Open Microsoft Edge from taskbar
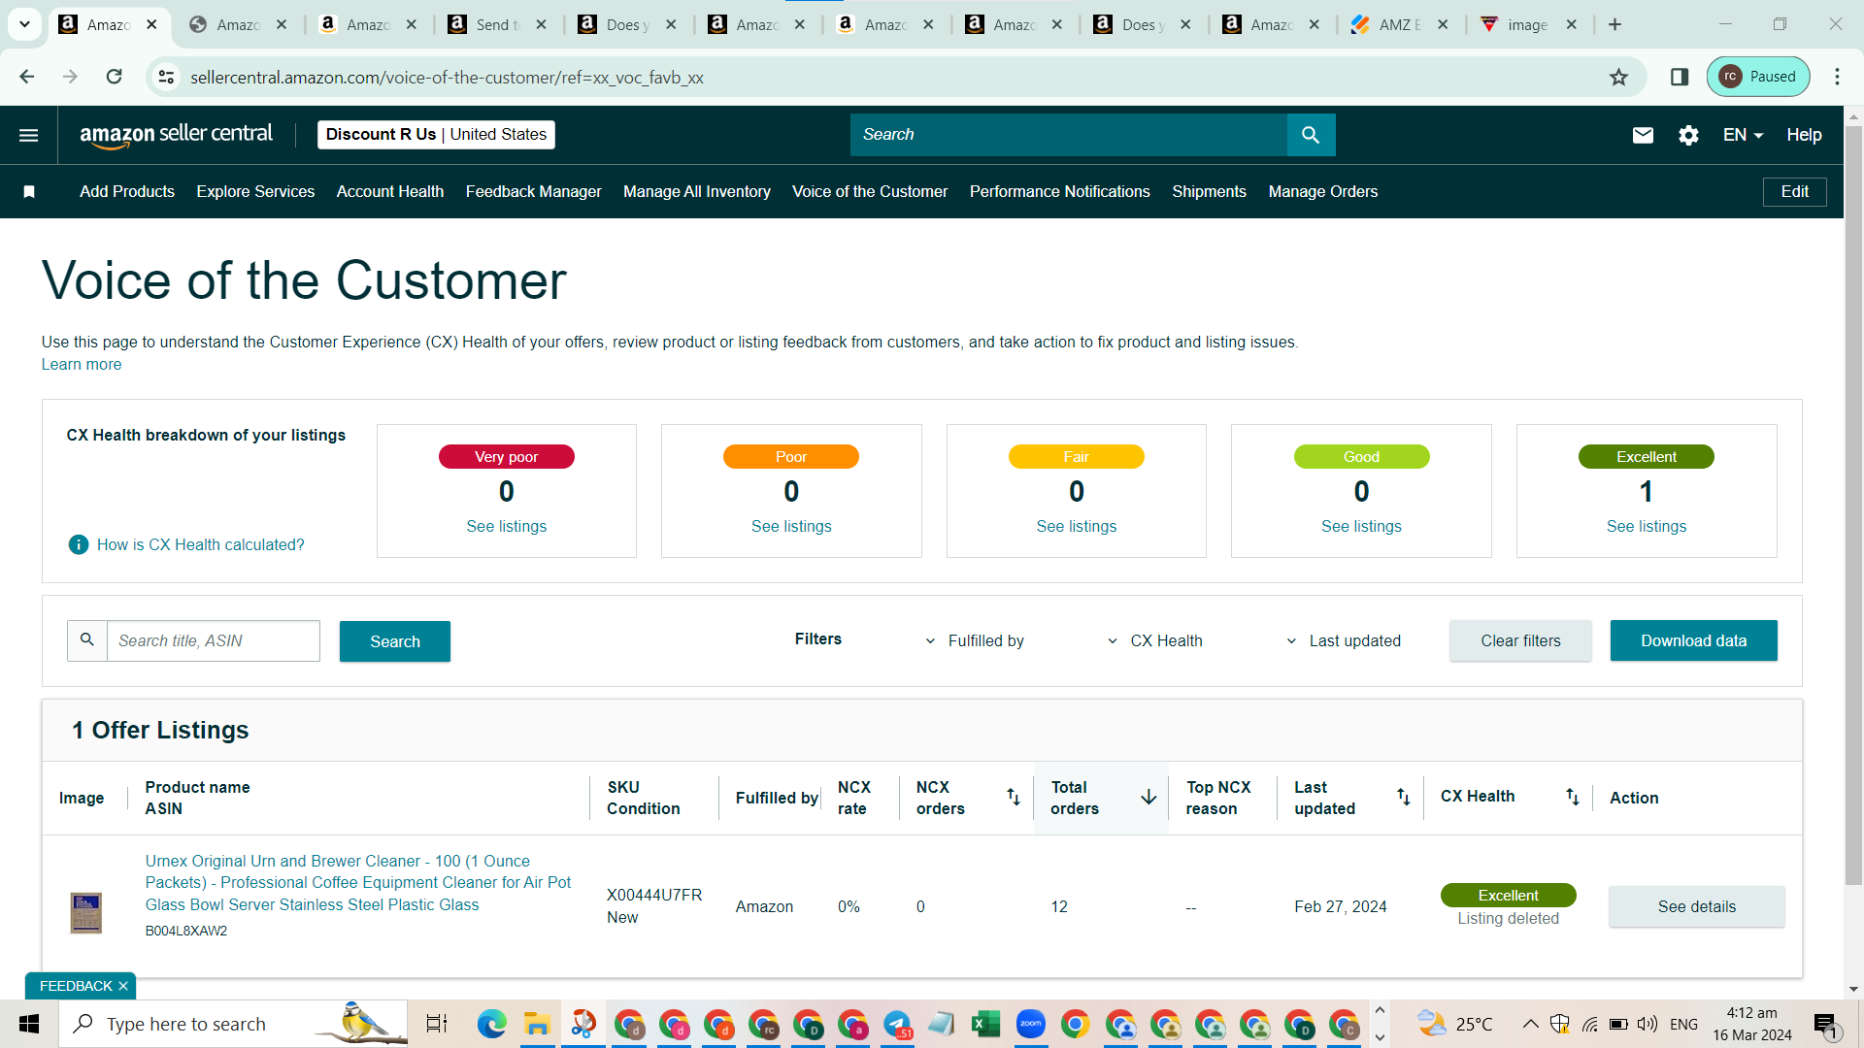The width and height of the screenshot is (1864, 1048). click(x=492, y=1024)
